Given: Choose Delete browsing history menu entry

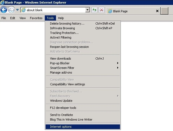Looking at the screenshot, I should 67,24.
